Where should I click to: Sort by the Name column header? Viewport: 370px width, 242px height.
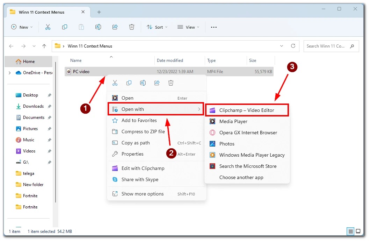[x=109, y=60]
